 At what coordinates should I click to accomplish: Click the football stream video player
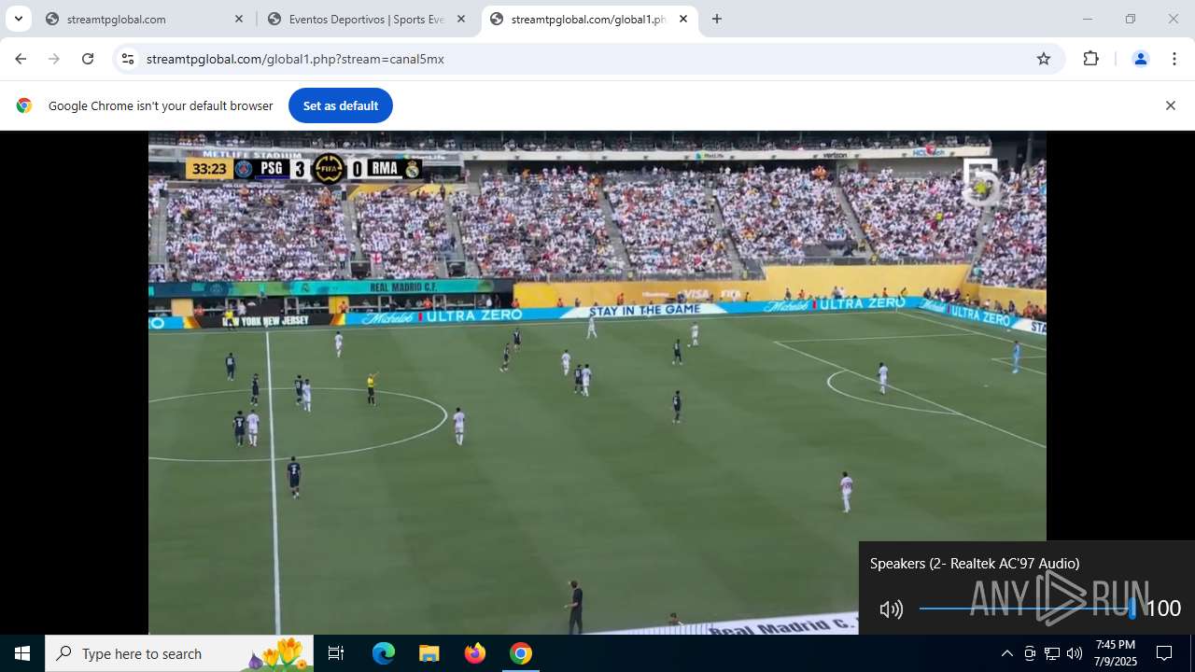coord(597,383)
